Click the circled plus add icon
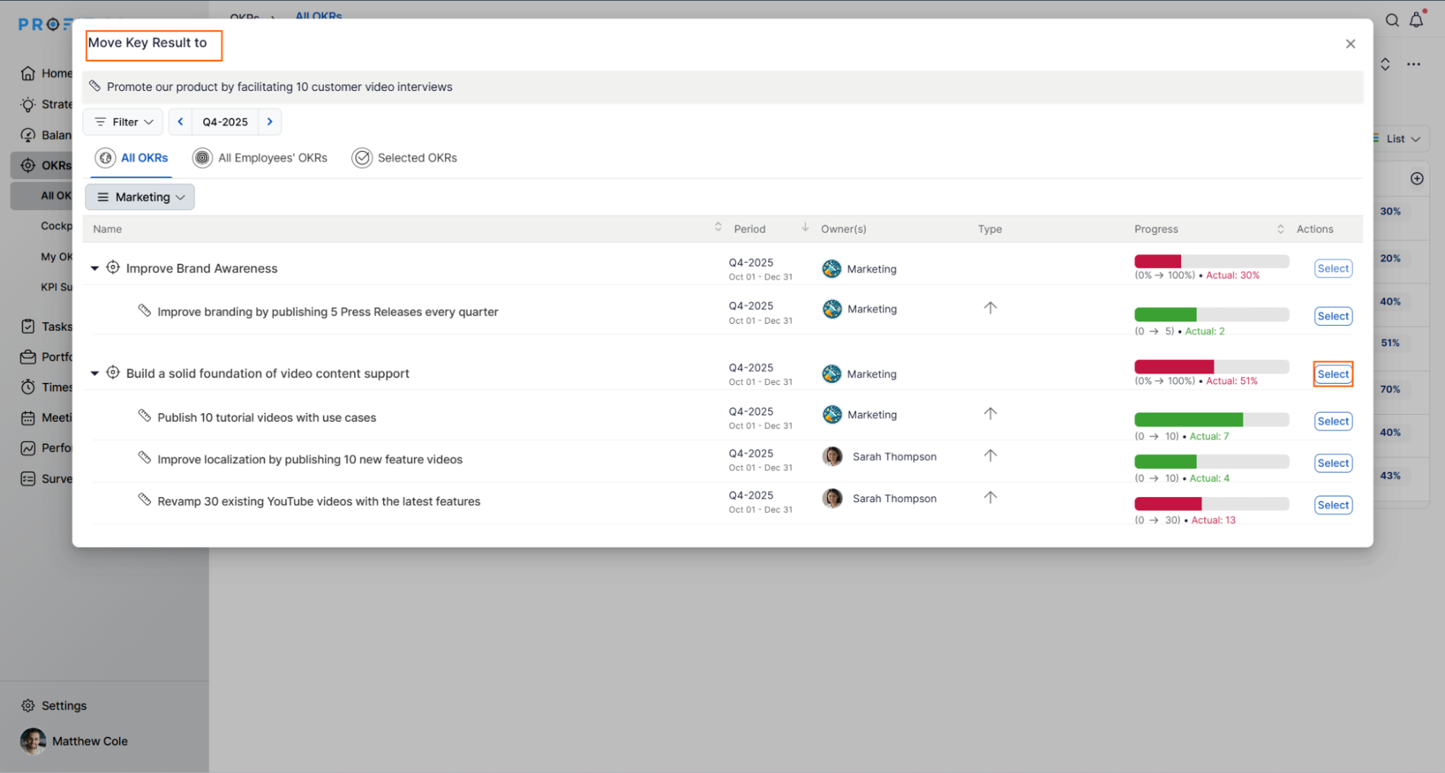 [x=1417, y=178]
